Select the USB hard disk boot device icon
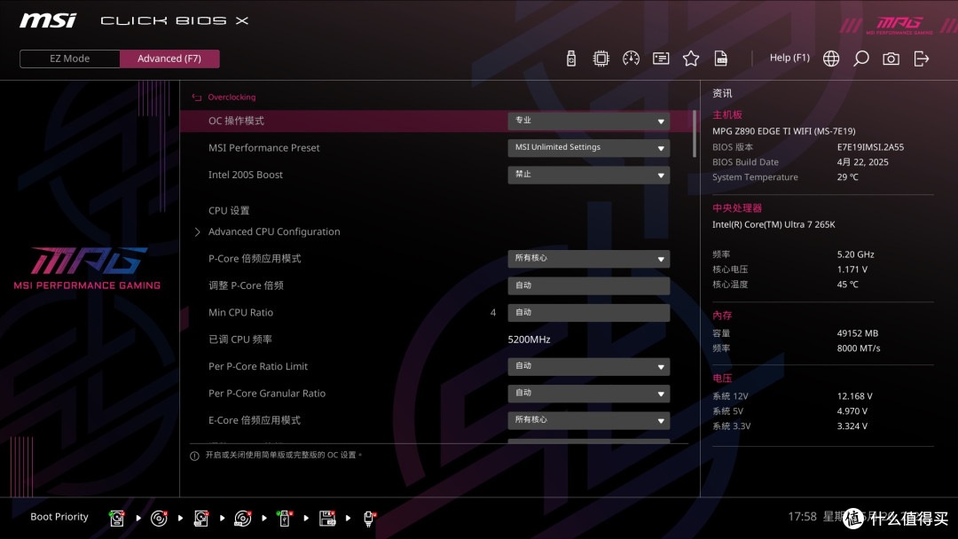This screenshot has height=539, width=958. point(201,519)
